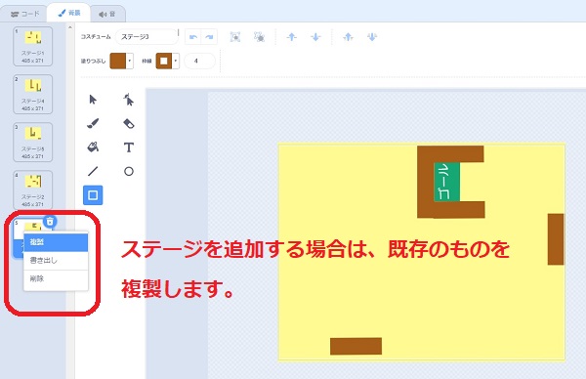Click the scroll-up arrow of backdrop list
The height and width of the screenshot is (379, 586).
pos(70,27)
